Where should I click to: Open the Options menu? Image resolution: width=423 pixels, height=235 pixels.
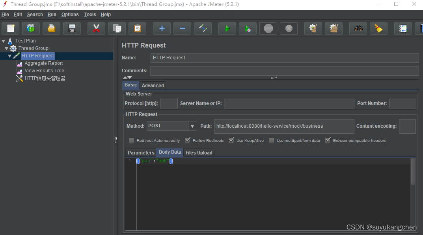70,15
